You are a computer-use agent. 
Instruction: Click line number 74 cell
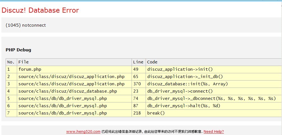139,99
